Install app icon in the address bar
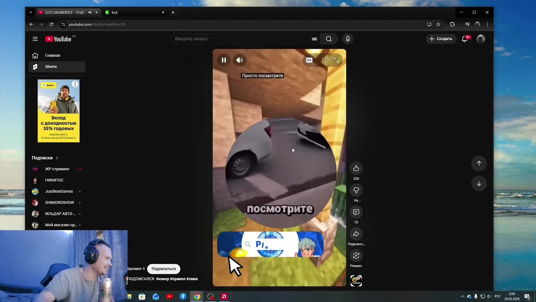The image size is (536, 302). pos(429,24)
